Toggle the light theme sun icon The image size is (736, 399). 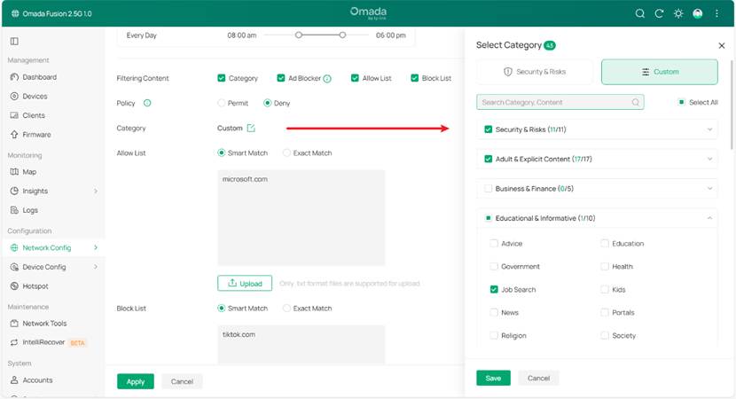678,13
